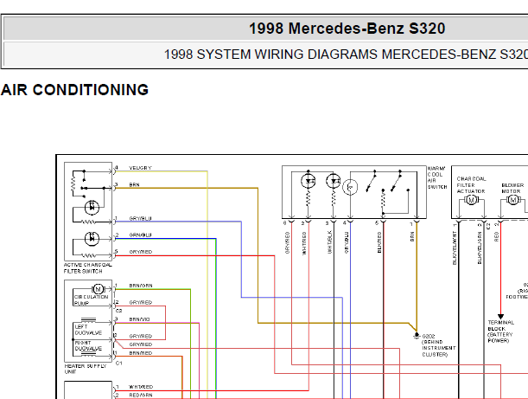
Task: Click horizontal "WHT/RED" label at bottom left
Action: (x=141, y=387)
